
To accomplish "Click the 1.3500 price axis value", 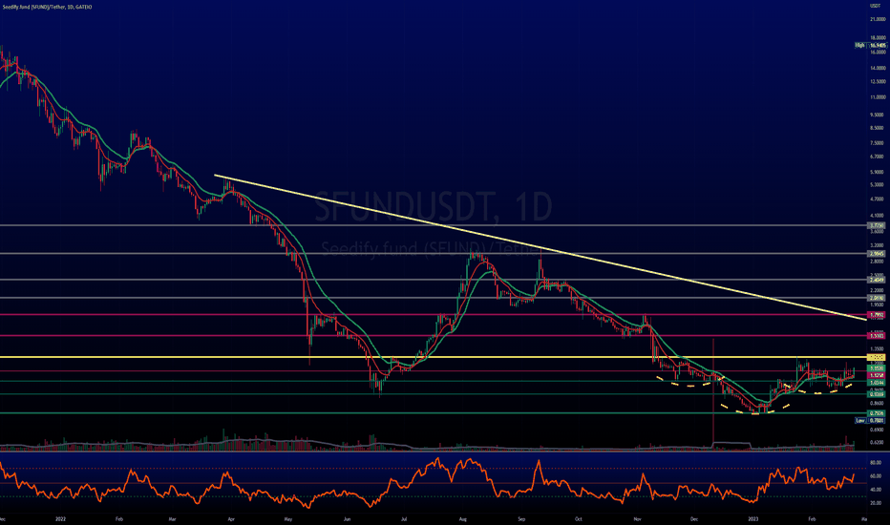I will click(877, 349).
